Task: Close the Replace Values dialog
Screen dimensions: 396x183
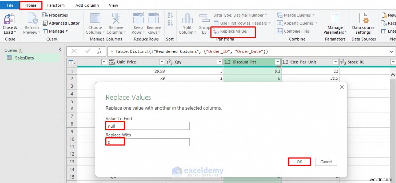Action: pos(342,87)
